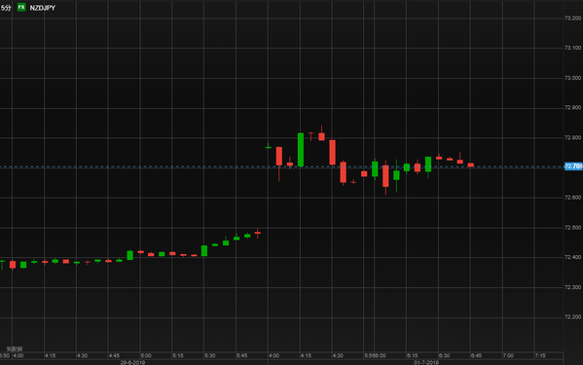Click the 72.800 price axis label
Image resolution: width=583 pixels, height=365 pixels.
point(572,138)
